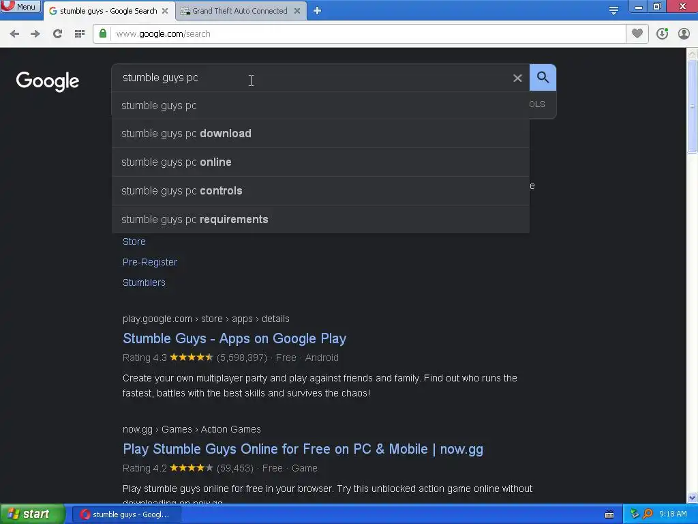Clear the search text with X

pos(517,78)
